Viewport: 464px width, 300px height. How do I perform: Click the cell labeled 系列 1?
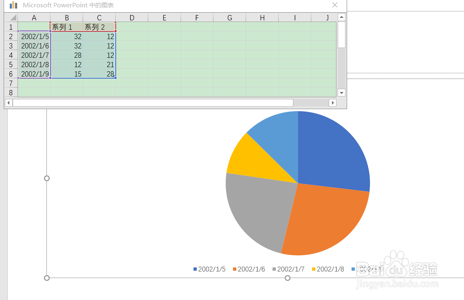66,27
